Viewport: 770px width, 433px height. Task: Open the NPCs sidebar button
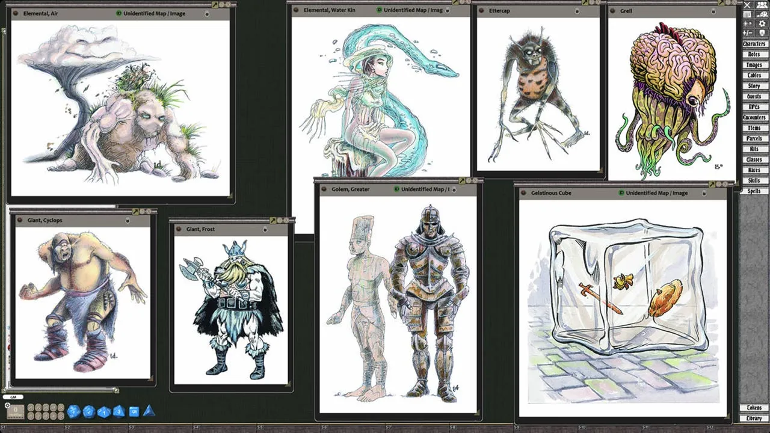(x=754, y=107)
